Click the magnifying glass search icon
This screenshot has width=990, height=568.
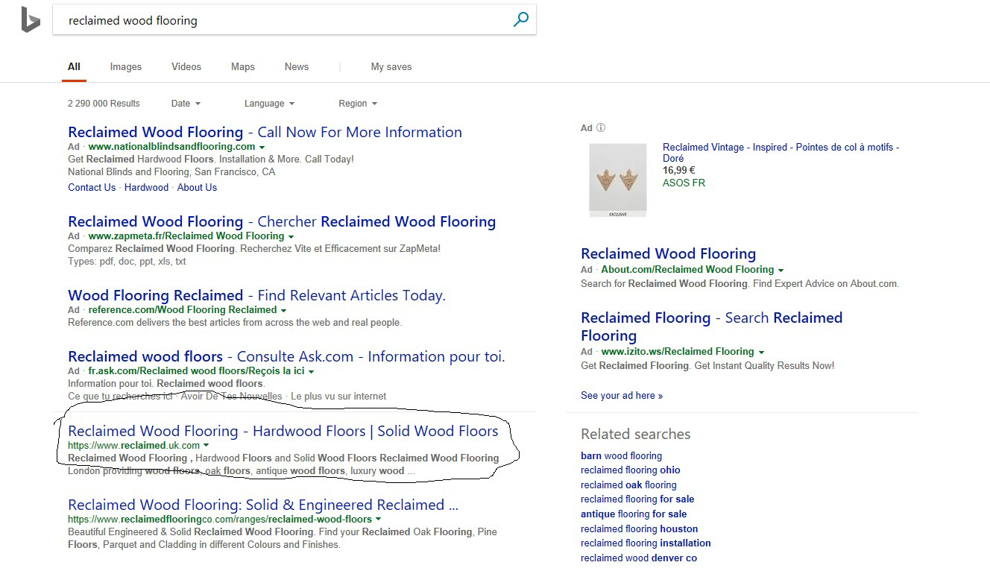[x=520, y=20]
